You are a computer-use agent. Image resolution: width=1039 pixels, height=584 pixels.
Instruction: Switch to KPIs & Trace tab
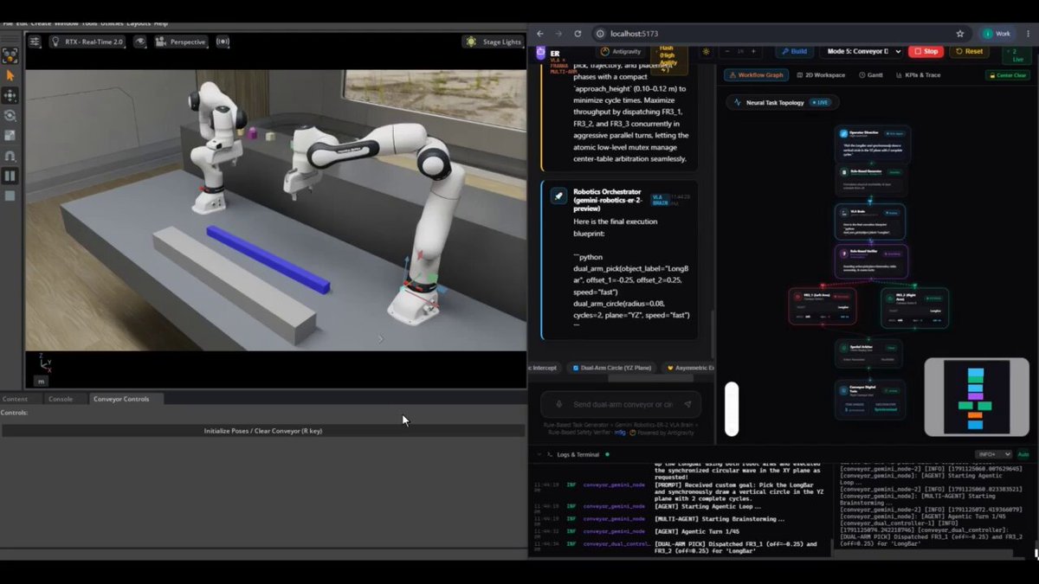tap(916, 75)
